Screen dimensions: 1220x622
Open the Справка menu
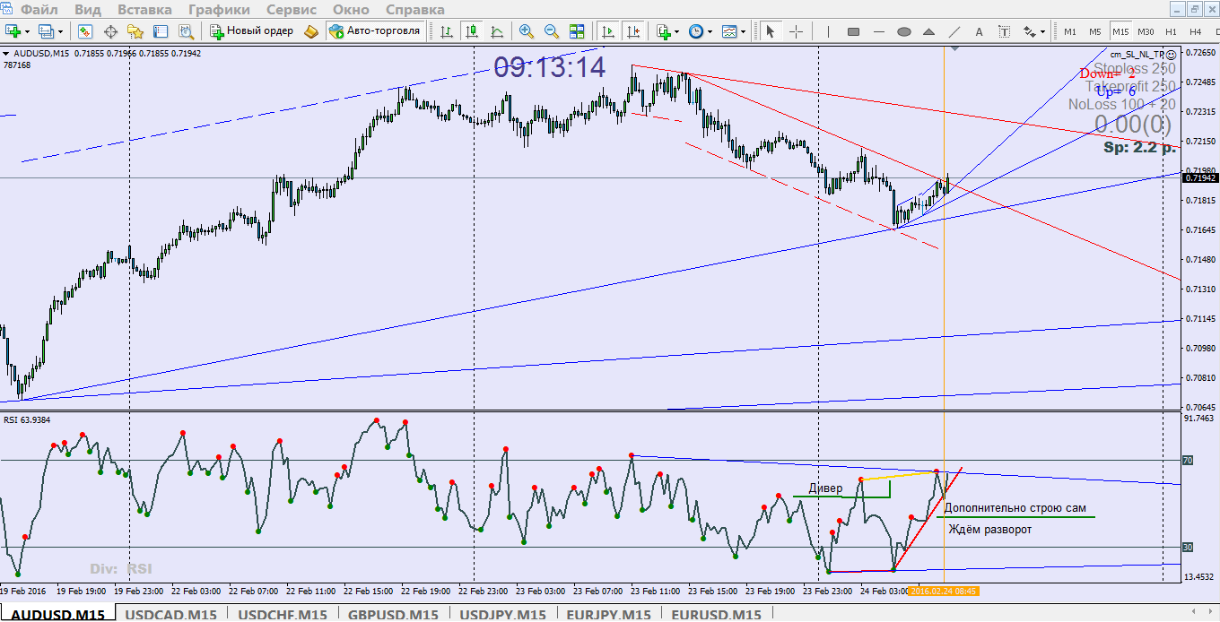[414, 10]
